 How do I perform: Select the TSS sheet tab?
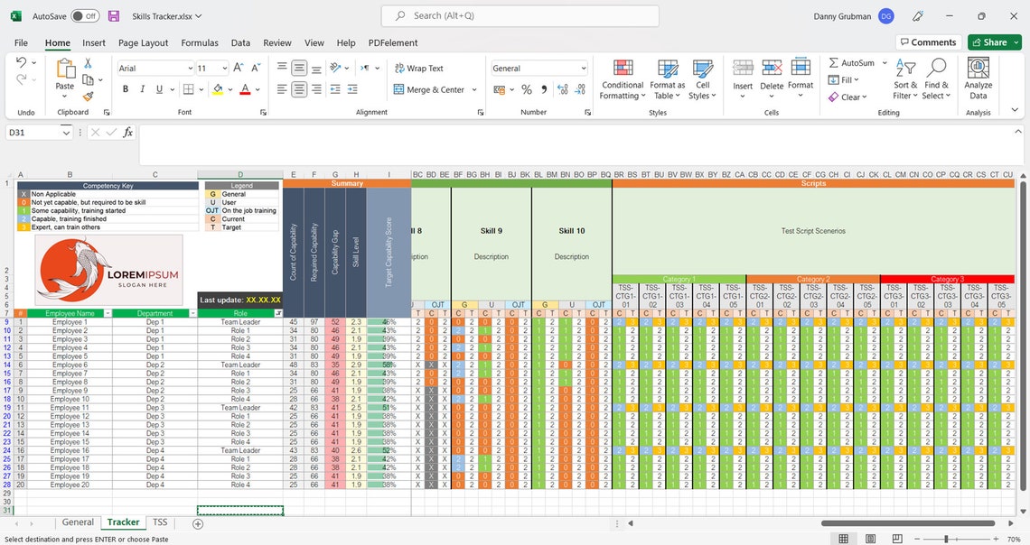click(160, 522)
